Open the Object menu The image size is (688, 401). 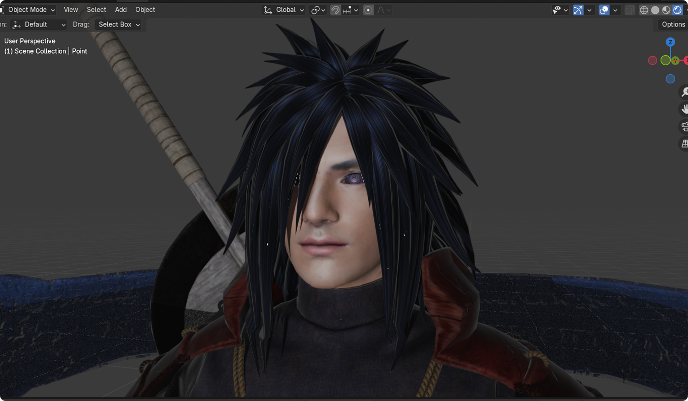[x=145, y=10]
